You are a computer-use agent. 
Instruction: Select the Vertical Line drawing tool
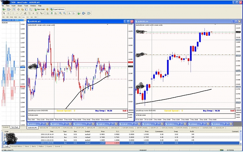13,13
